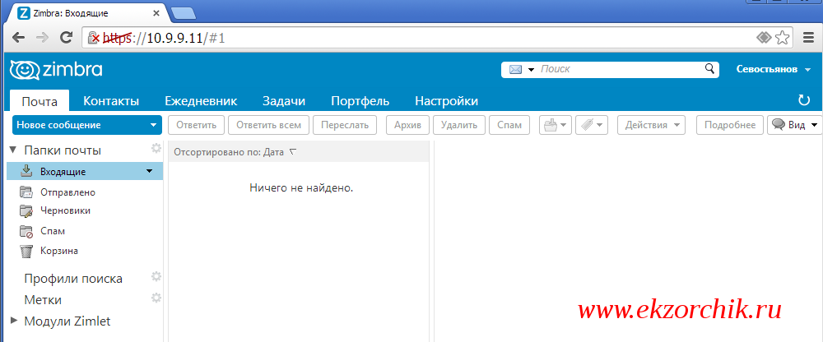
Task: Switch to the Контакты tab
Action: click(111, 101)
